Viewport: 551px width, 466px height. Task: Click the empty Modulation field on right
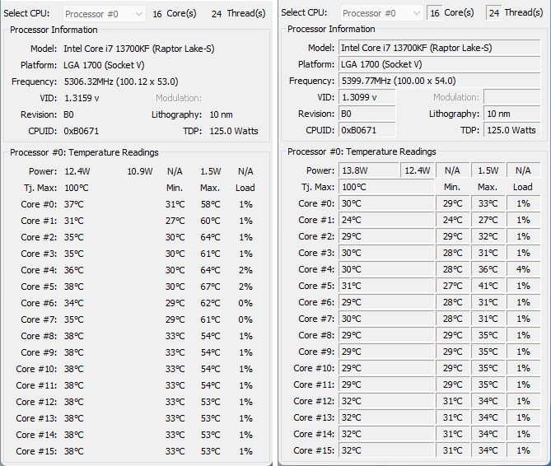(x=511, y=97)
